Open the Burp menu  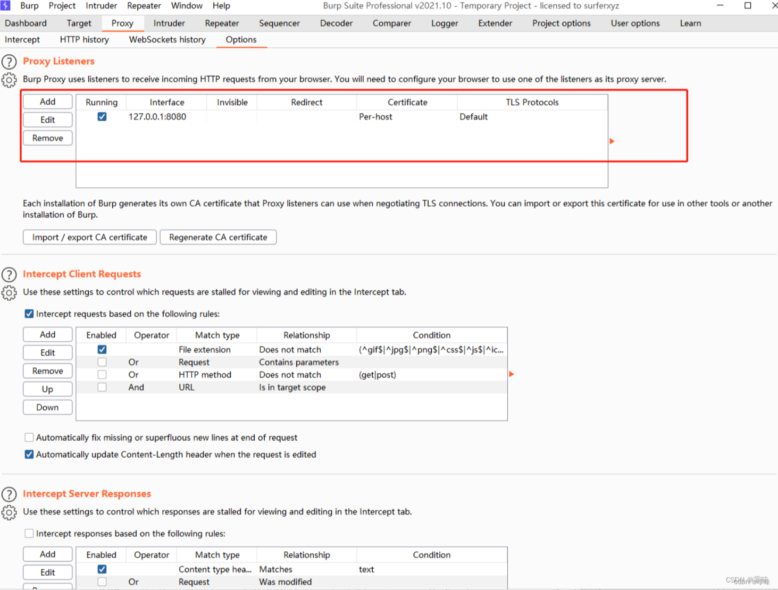[x=29, y=6]
